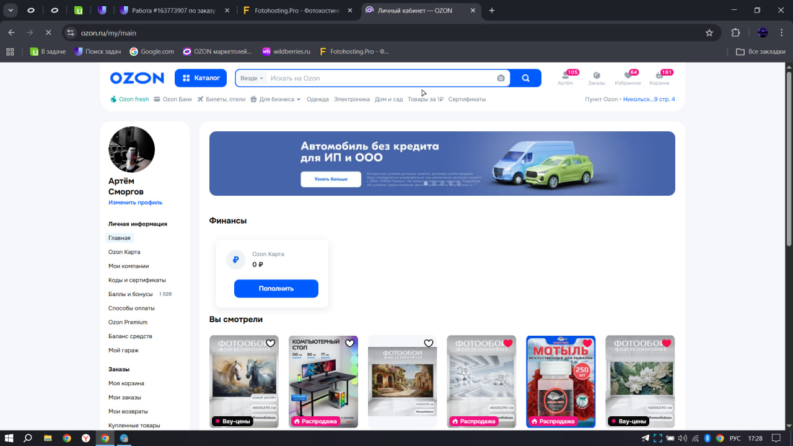Click the ruble icon on Ozon Карта card
The image size is (793, 446).
tap(235, 260)
